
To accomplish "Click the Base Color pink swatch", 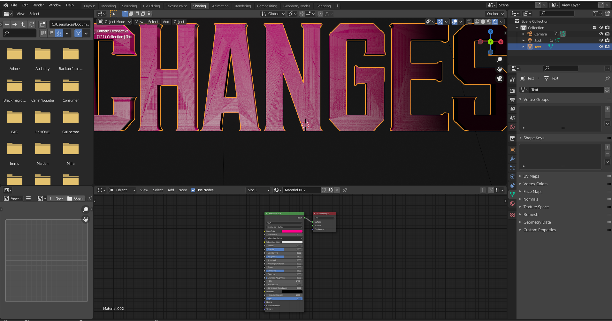I will [292, 231].
